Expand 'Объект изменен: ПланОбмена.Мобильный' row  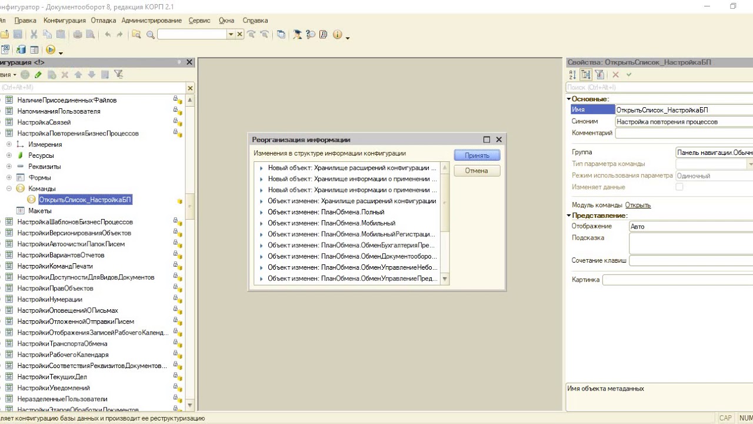click(x=262, y=223)
